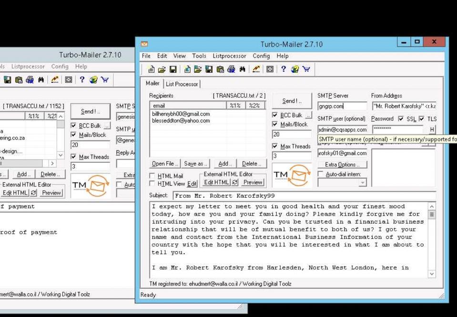Click the binoculars icon in back window toolbar

point(41,80)
